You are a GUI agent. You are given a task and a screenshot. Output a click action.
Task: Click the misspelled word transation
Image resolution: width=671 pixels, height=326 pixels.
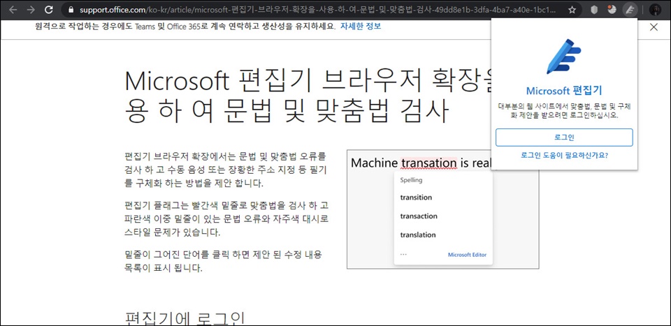[429, 163]
